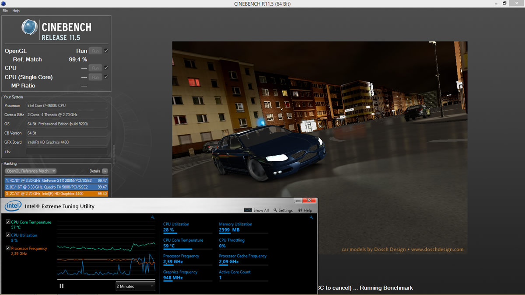Open the File menu in Cinebench
The width and height of the screenshot is (525, 295).
point(5,11)
